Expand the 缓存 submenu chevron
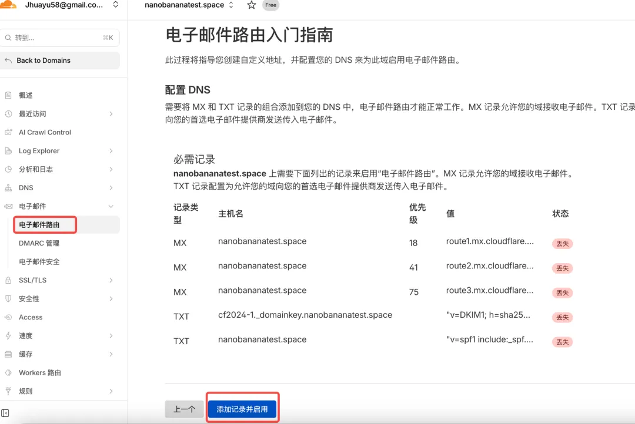The image size is (635, 424). click(111, 354)
